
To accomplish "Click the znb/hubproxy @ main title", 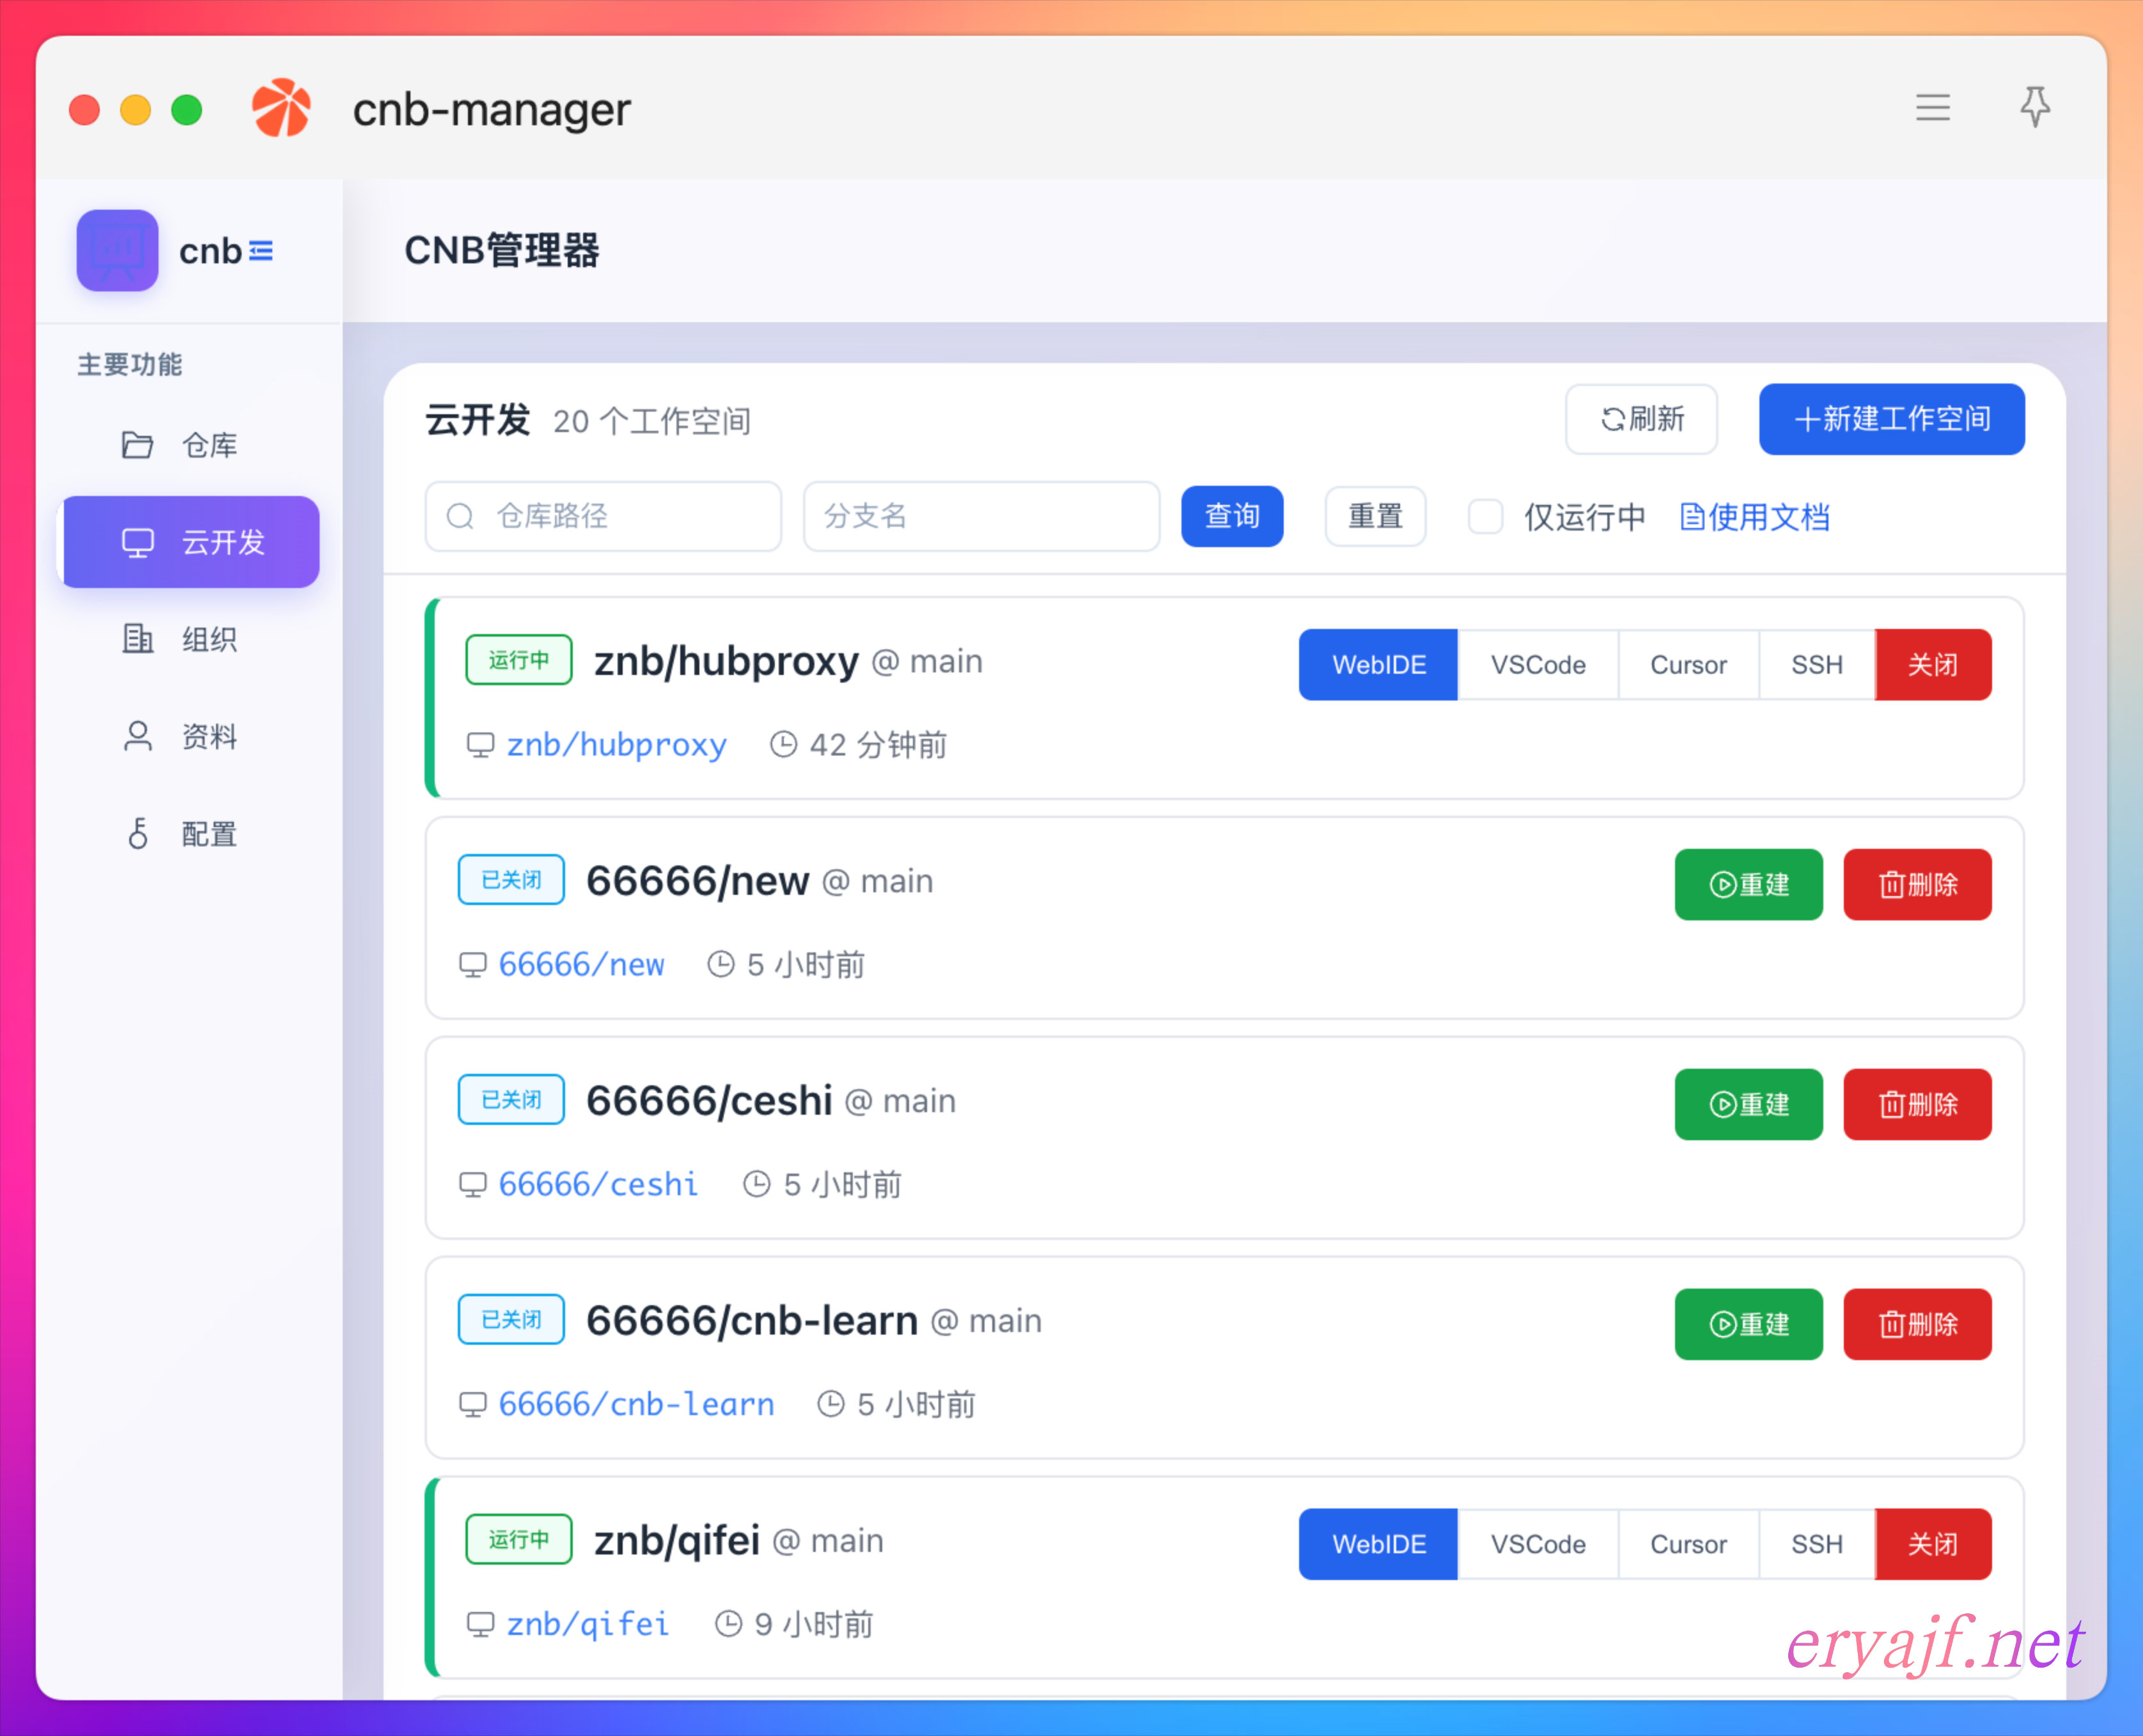I will [x=788, y=662].
